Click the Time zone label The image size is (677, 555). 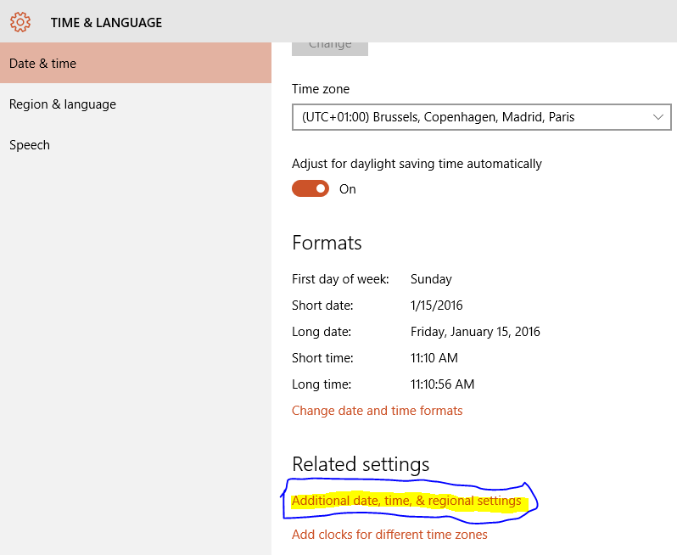pyautogui.click(x=321, y=89)
